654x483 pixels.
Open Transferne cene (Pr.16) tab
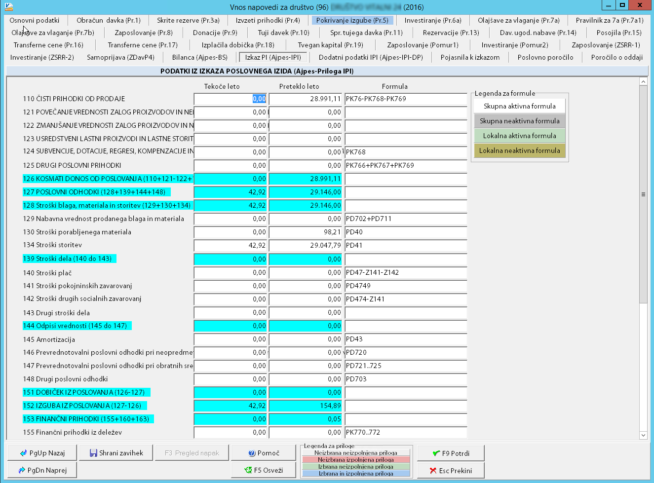point(48,45)
